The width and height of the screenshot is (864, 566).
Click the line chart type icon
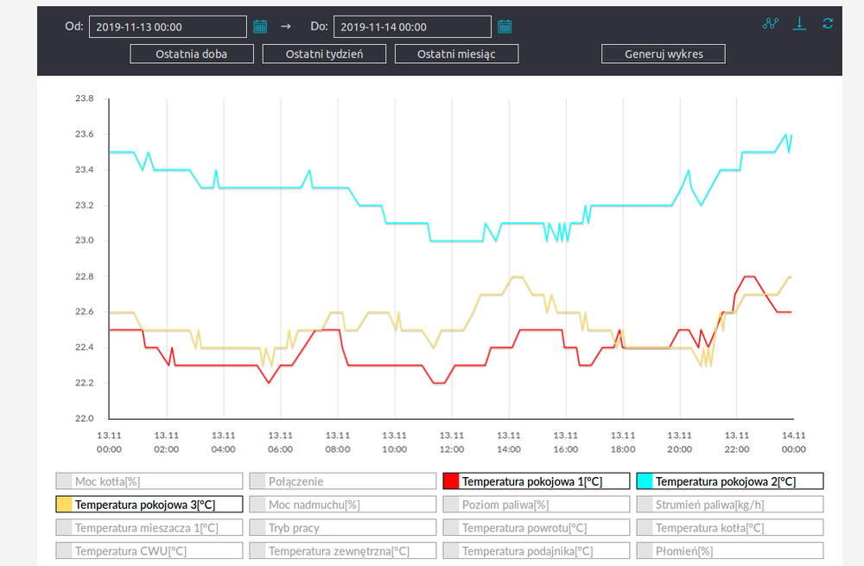[x=771, y=24]
